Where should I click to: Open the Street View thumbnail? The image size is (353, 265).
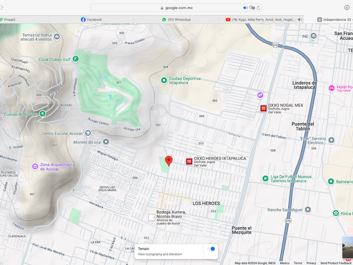(x=348, y=247)
